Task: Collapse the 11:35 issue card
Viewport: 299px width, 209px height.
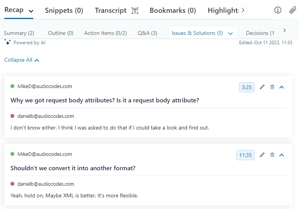Action: click(x=282, y=155)
